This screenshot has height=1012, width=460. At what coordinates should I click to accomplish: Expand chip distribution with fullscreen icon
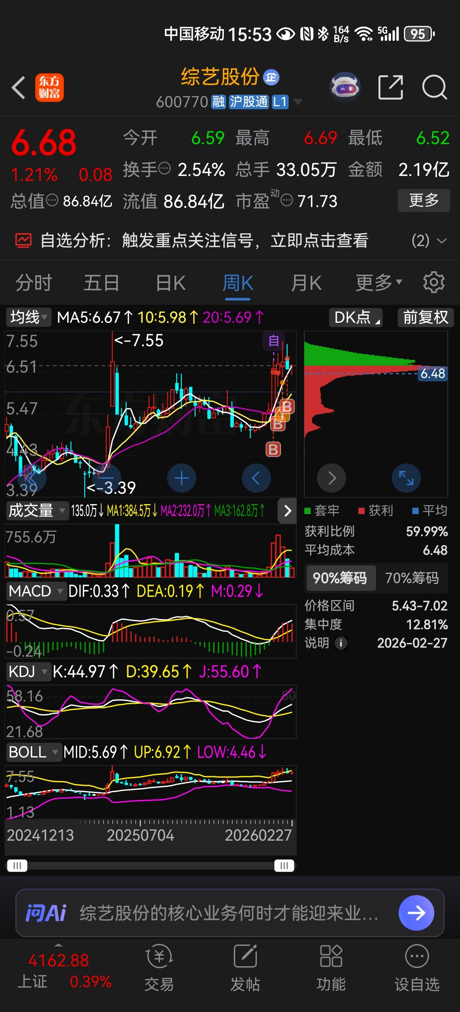[406, 478]
